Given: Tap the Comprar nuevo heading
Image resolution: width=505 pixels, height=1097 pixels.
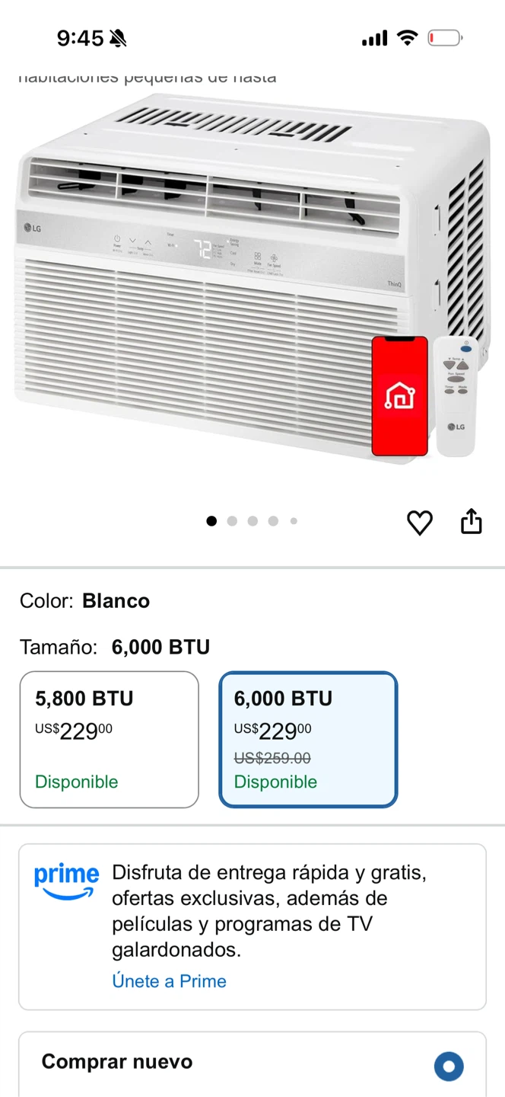Looking at the screenshot, I should [x=117, y=1061].
